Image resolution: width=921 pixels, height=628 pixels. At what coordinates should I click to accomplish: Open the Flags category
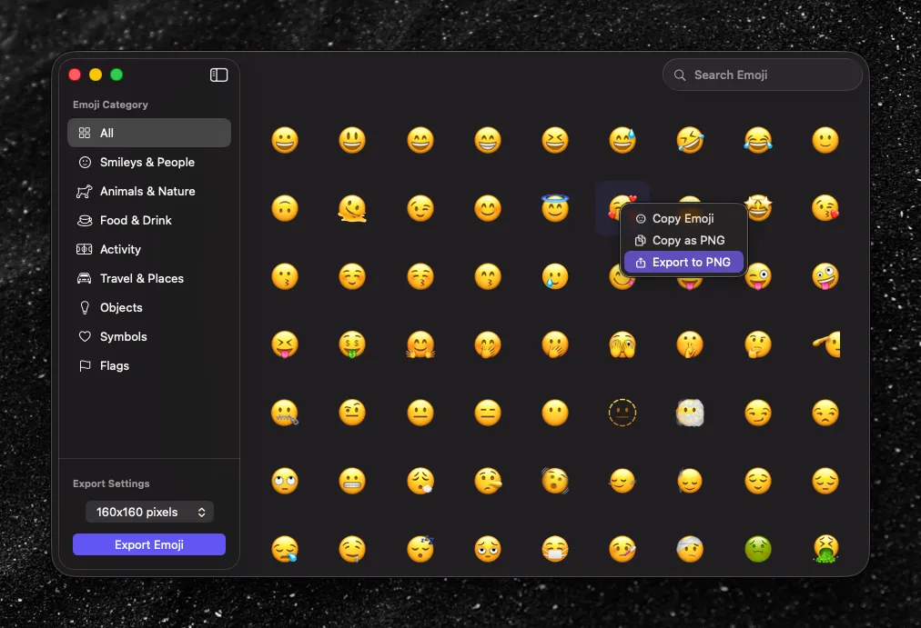point(149,365)
